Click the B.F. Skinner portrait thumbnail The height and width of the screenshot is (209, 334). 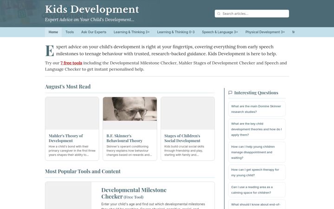click(x=130, y=109)
